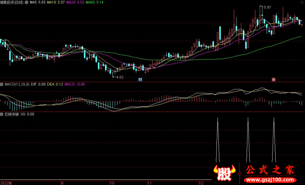Open the MACD panel dropdown arrow

pyautogui.click(x=2, y=84)
